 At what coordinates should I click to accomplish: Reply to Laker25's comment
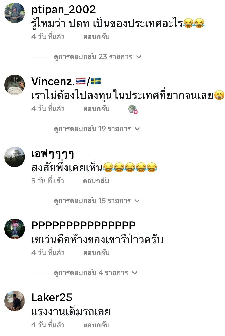pyautogui.click(x=96, y=325)
